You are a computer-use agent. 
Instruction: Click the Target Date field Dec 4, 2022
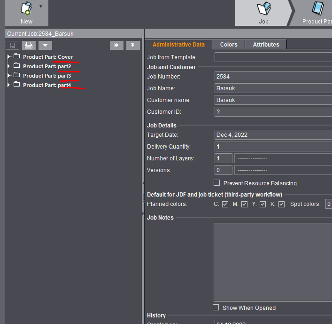pos(273,135)
